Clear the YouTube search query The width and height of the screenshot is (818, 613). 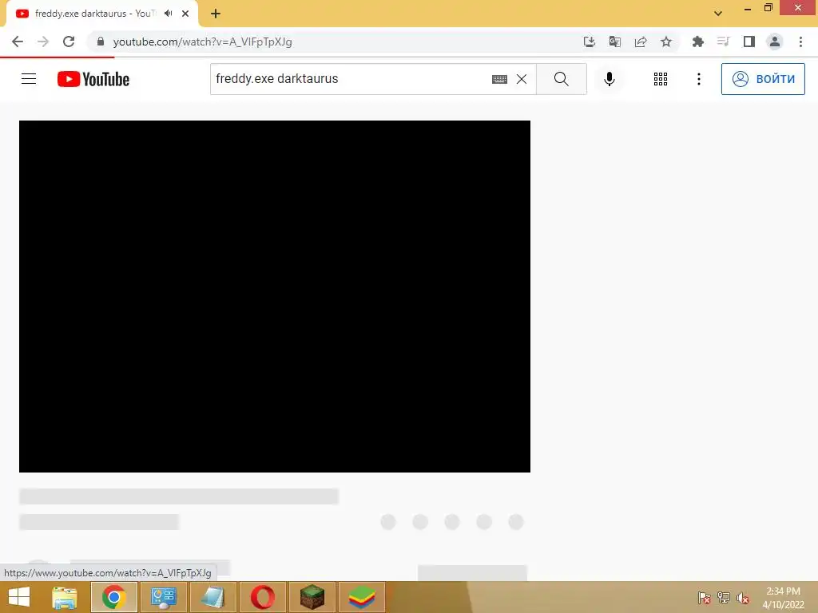(521, 79)
